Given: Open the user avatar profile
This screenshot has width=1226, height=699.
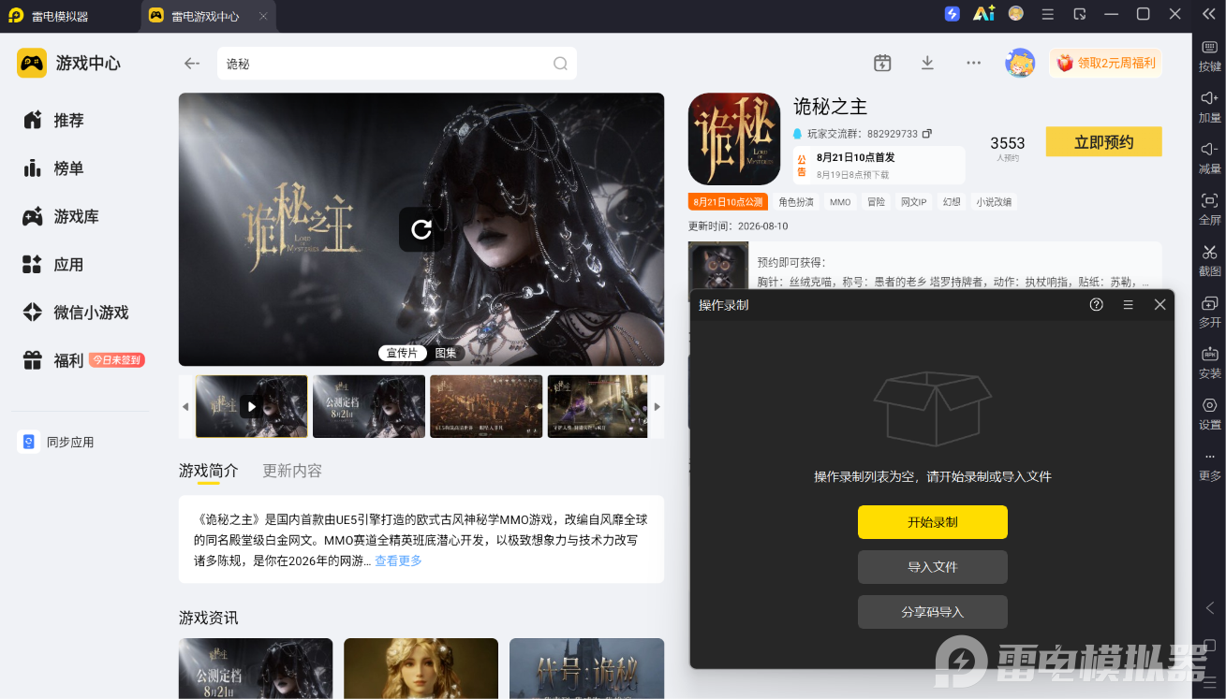Looking at the screenshot, I should (x=1020, y=63).
